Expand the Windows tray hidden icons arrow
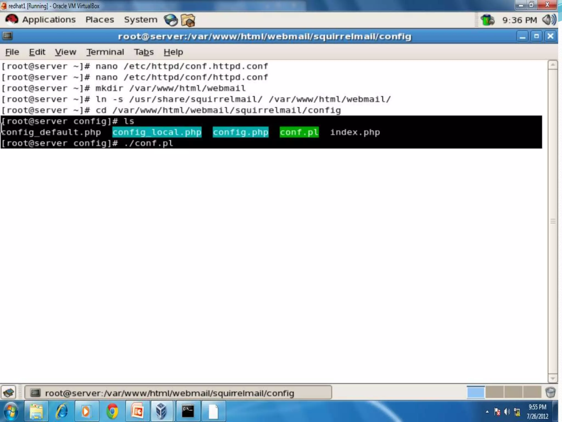 pyautogui.click(x=487, y=412)
